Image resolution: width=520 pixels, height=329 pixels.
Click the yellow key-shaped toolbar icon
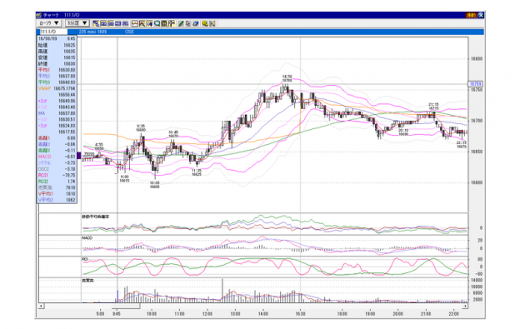click(x=205, y=23)
